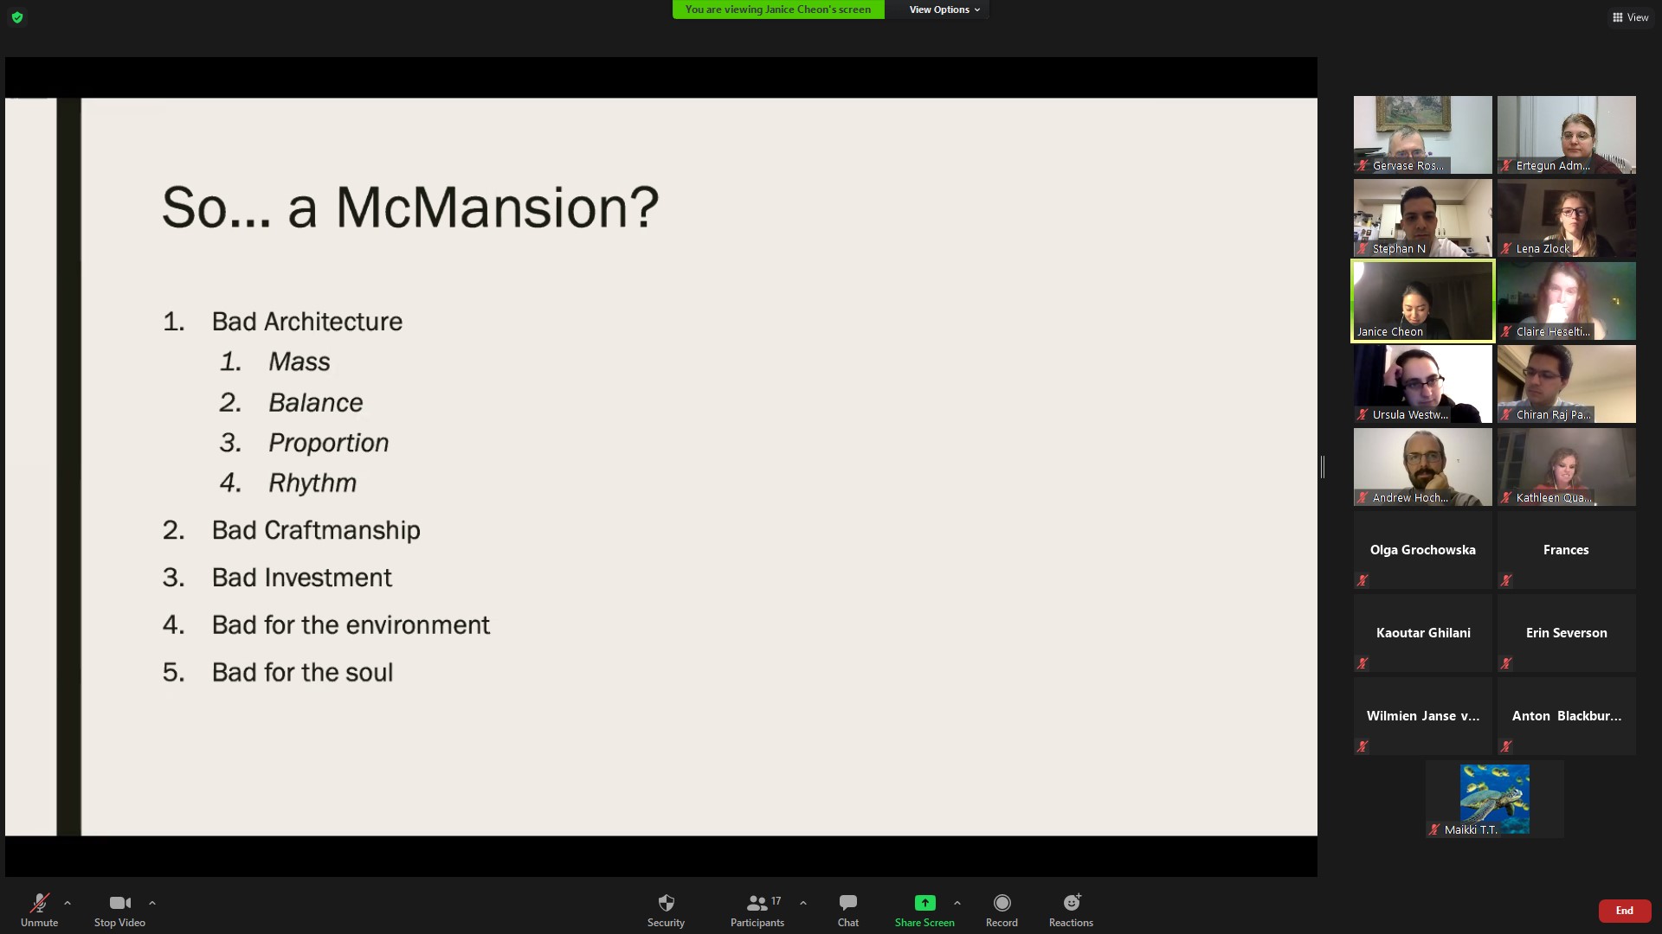Click 'Bad for the soul' list item

click(302, 673)
